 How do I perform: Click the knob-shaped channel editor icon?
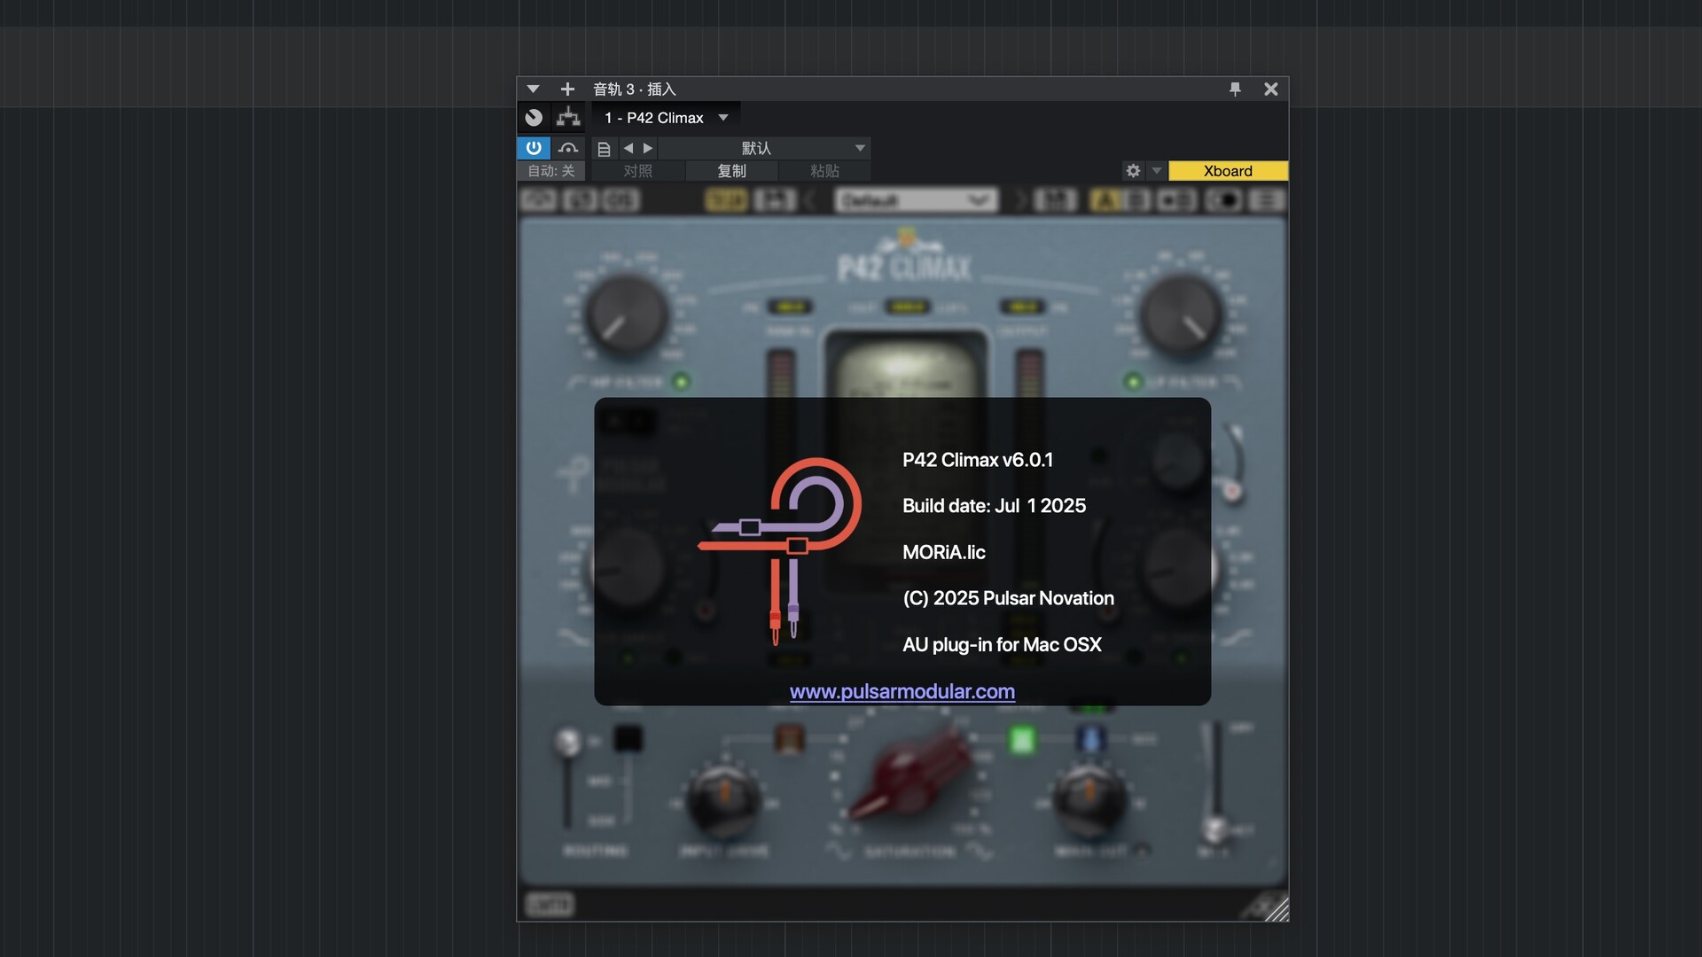tap(534, 118)
